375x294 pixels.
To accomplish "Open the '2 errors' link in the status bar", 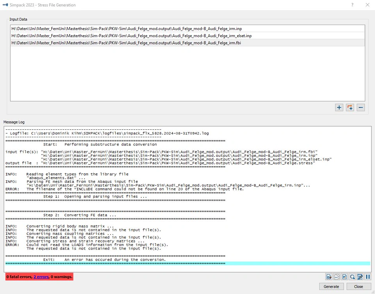I will point(41,277).
